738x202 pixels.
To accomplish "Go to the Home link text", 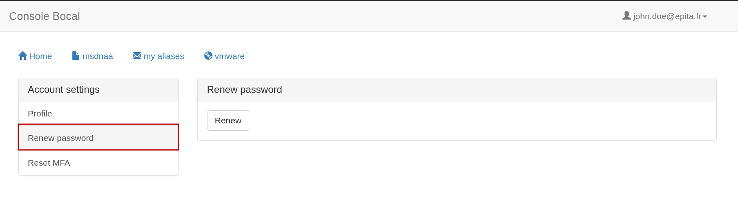I will pyautogui.click(x=40, y=56).
